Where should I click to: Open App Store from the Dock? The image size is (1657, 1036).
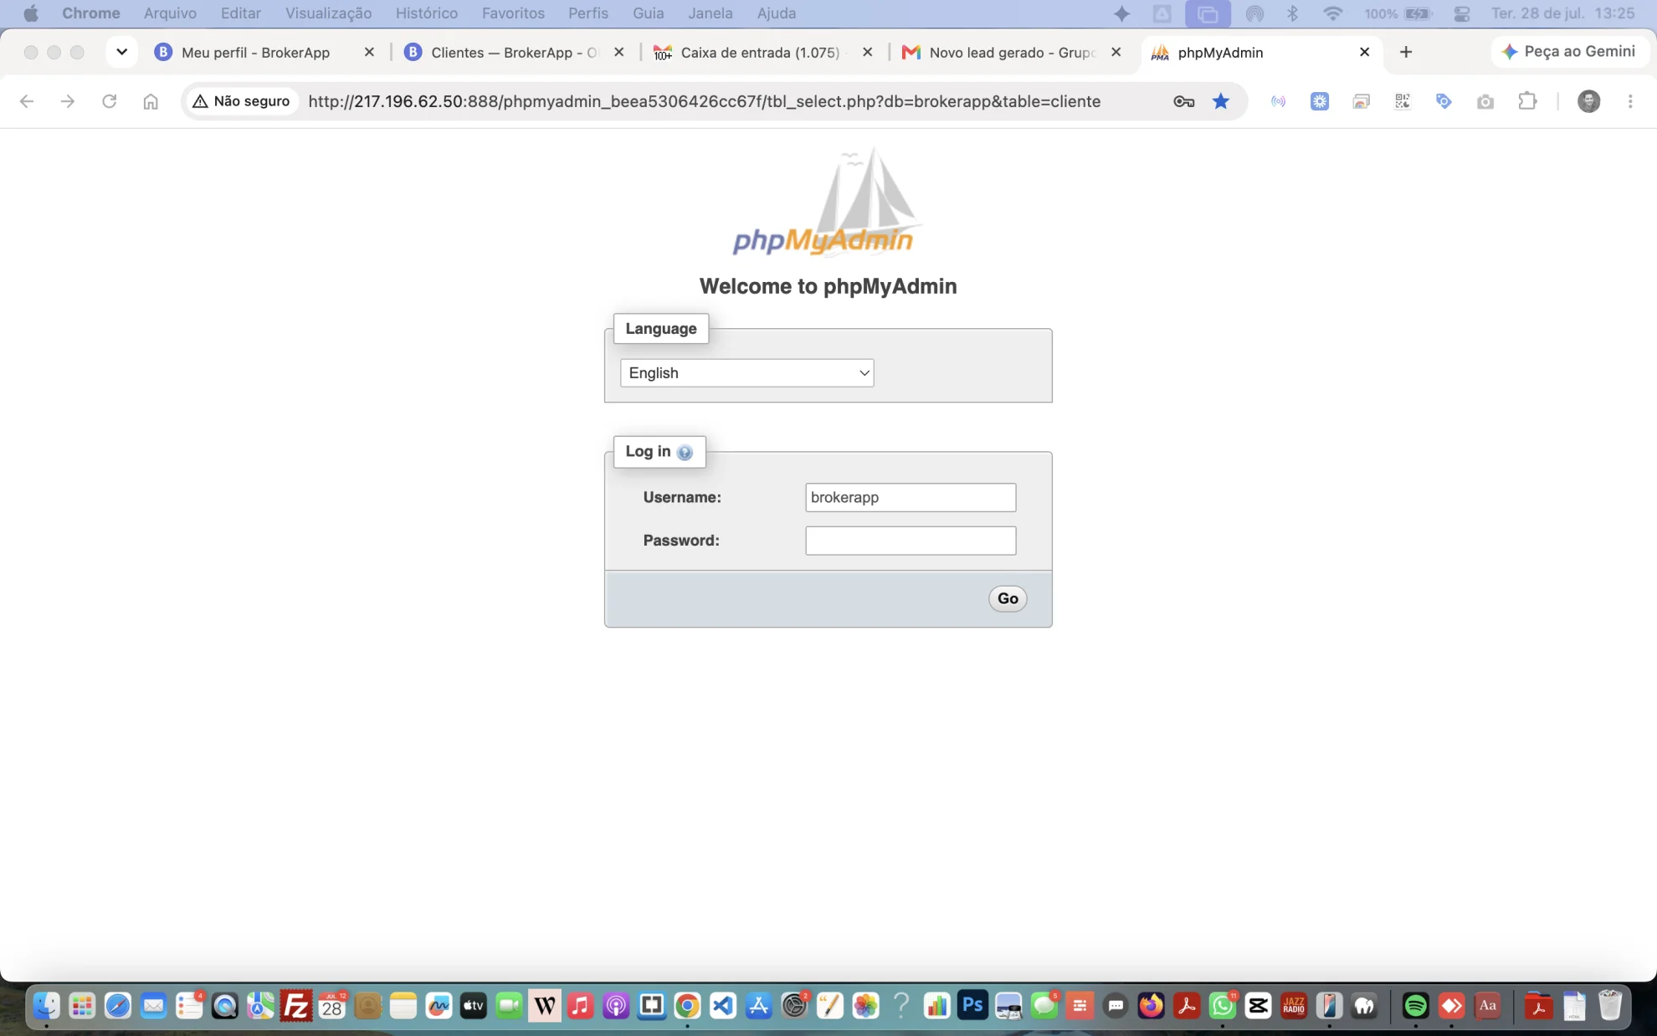(758, 1006)
